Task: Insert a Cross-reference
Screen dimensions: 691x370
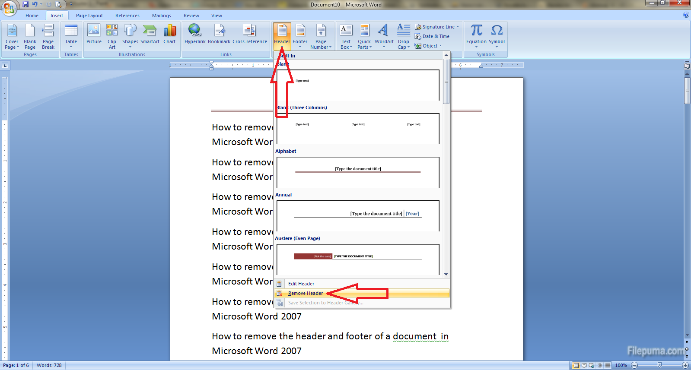Action: click(x=250, y=35)
